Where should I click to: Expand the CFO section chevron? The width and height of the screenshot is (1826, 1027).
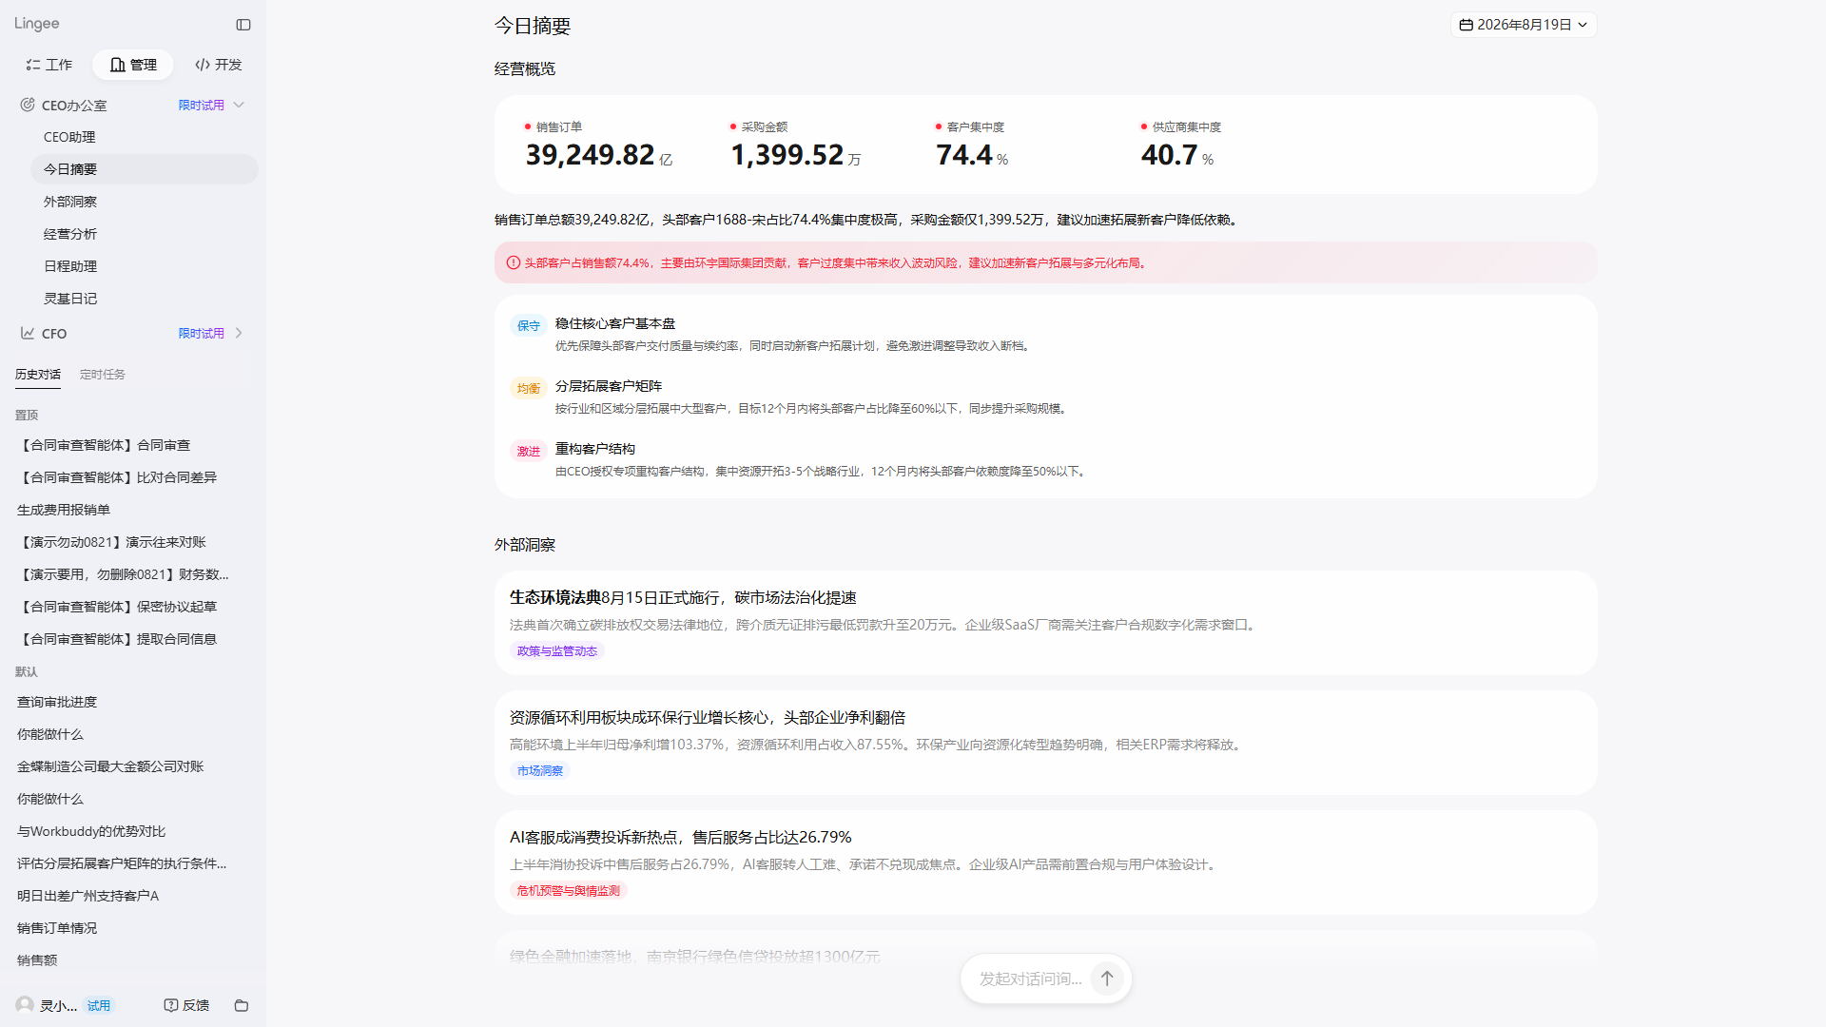239,333
